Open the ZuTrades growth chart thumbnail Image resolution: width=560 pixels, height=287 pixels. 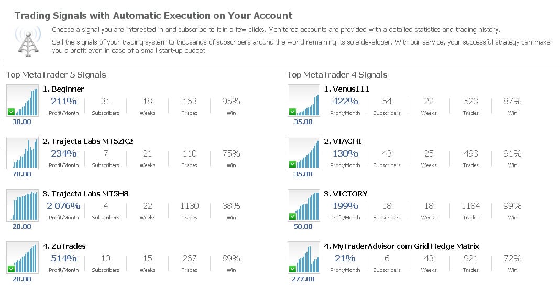click(x=23, y=258)
